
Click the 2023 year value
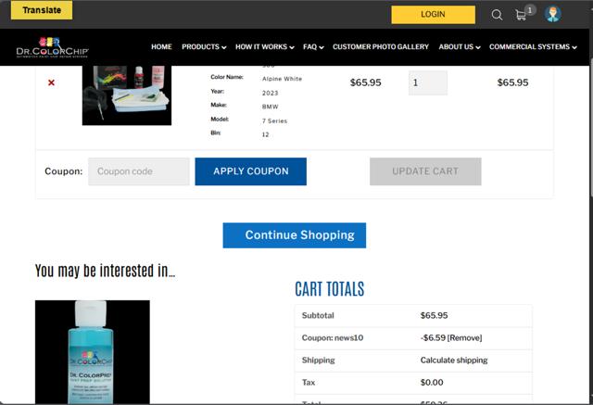pos(270,93)
